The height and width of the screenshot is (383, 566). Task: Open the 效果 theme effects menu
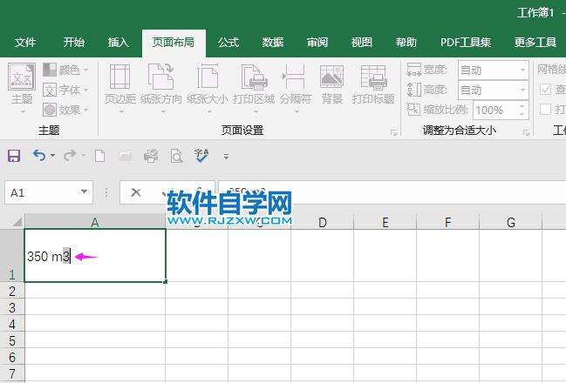point(65,110)
